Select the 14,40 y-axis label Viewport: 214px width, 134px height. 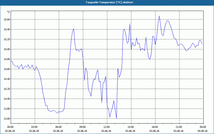pyautogui.click(x=7, y=79)
